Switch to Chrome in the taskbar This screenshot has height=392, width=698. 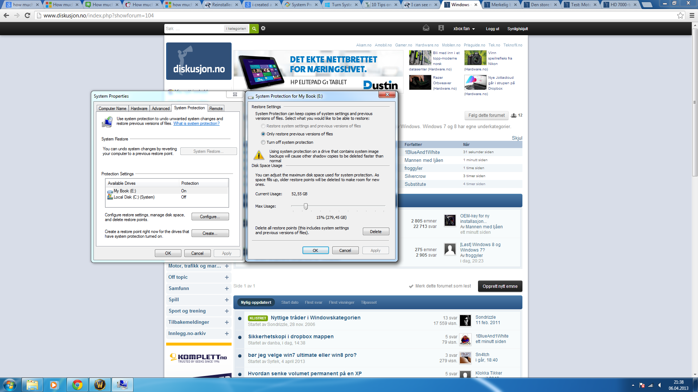[77, 385]
